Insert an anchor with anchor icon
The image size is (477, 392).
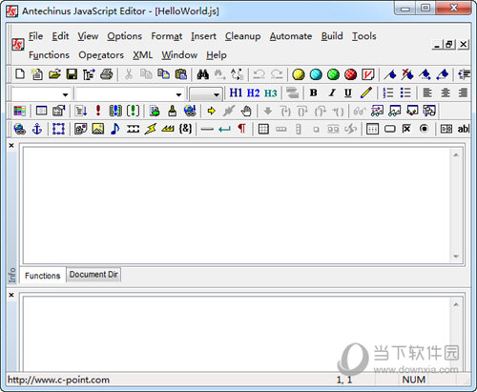37,129
